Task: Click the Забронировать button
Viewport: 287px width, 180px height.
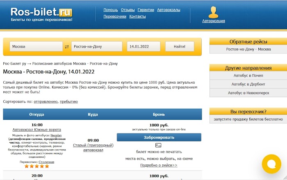Action: click(x=159, y=137)
